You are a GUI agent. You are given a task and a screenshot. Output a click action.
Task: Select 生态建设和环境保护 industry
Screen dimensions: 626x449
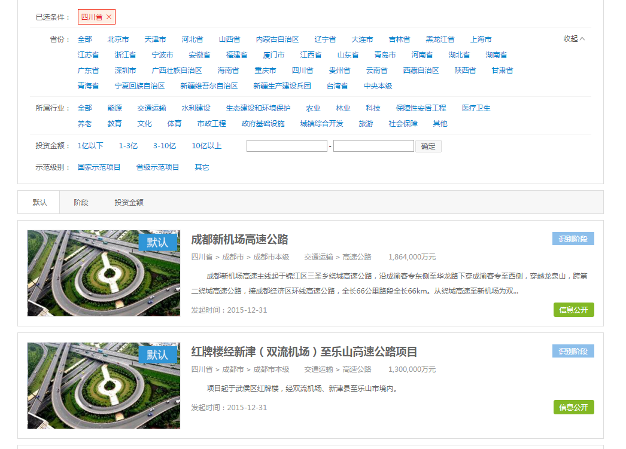[x=259, y=108]
